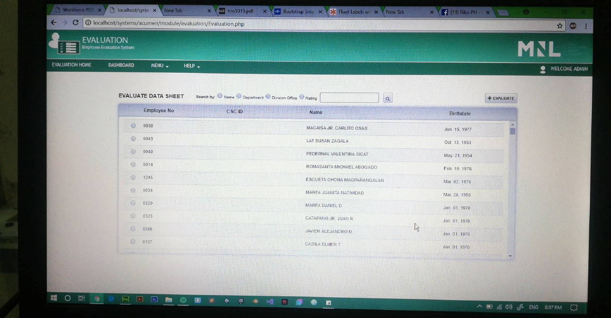Click the search text field
611x318 pixels.
coord(349,97)
